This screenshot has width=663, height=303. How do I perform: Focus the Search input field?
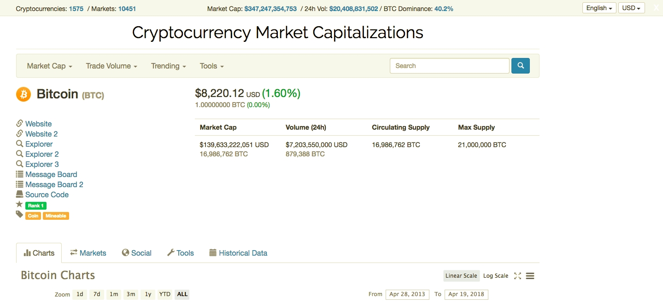pos(450,66)
